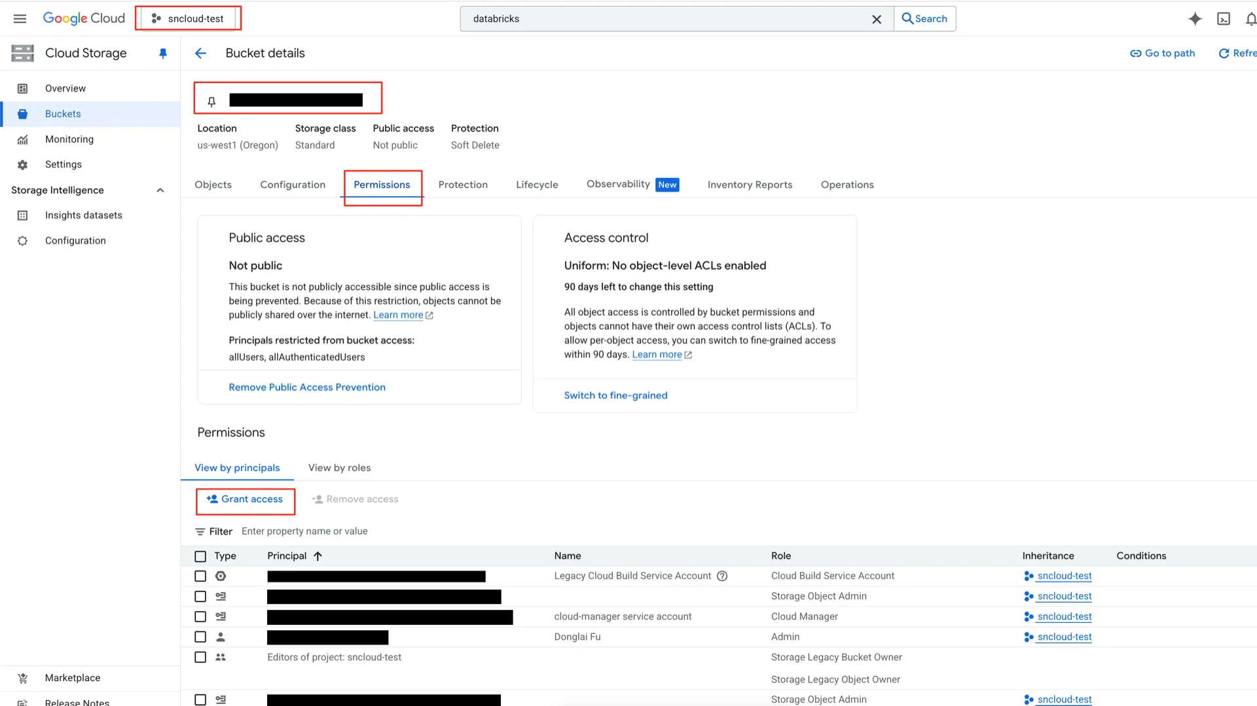Click sncloud-test inheritance link in Cloud Manager row
This screenshot has height=706, width=1257.
pyautogui.click(x=1065, y=616)
